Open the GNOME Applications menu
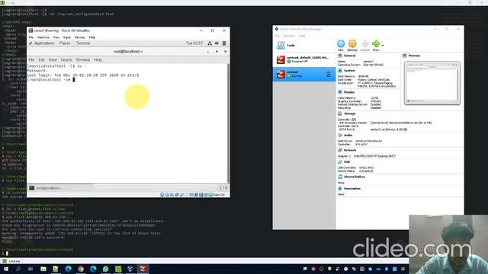 click(41, 43)
